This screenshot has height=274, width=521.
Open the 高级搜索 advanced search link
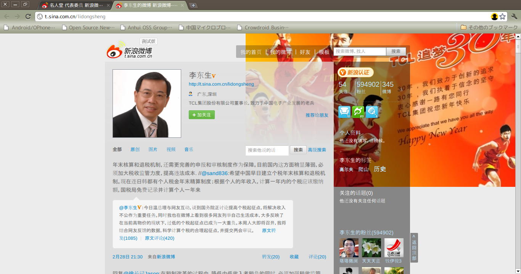click(317, 150)
